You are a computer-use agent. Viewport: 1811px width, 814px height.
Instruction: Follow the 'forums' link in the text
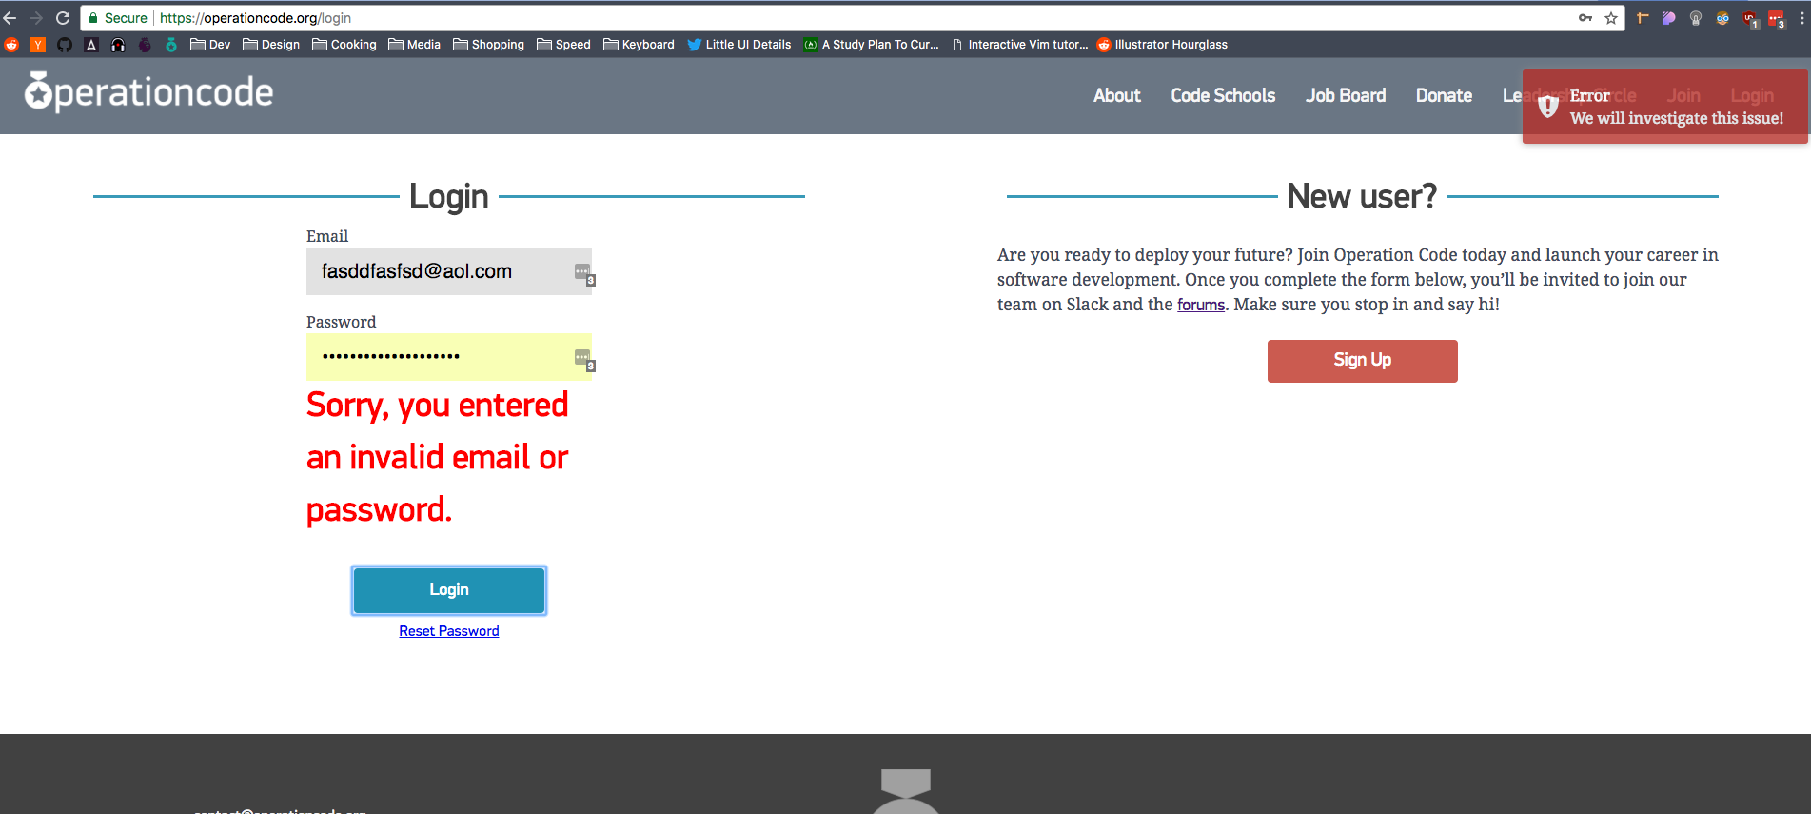tap(1201, 305)
